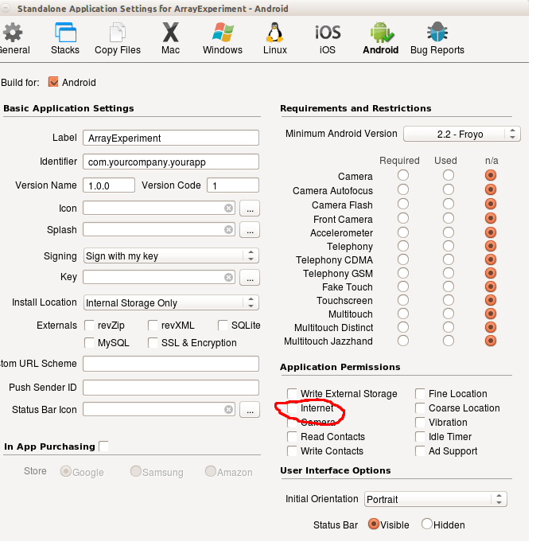Screen dimensions: 544x542
Task: Open the Minimum Android Version dropdown
Action: [x=462, y=134]
